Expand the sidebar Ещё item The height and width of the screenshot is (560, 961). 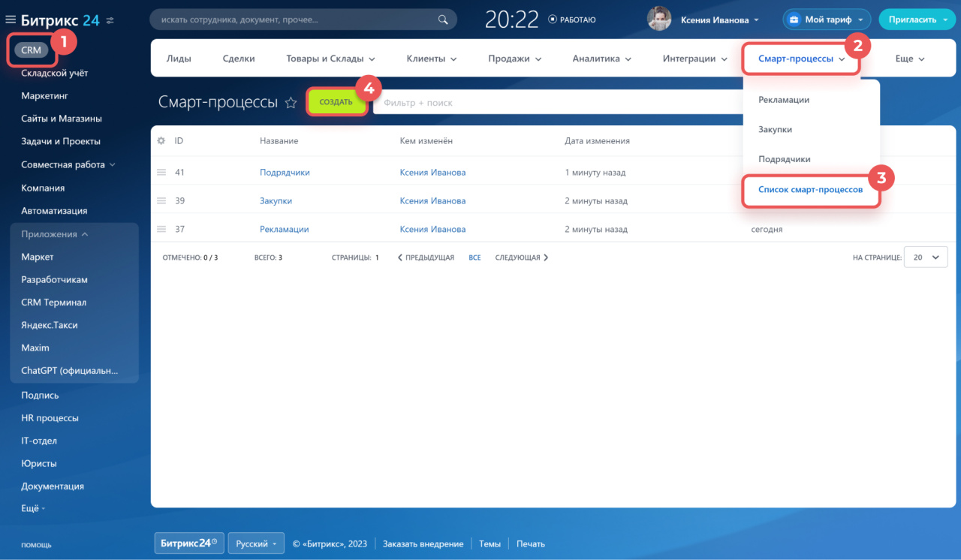[33, 508]
